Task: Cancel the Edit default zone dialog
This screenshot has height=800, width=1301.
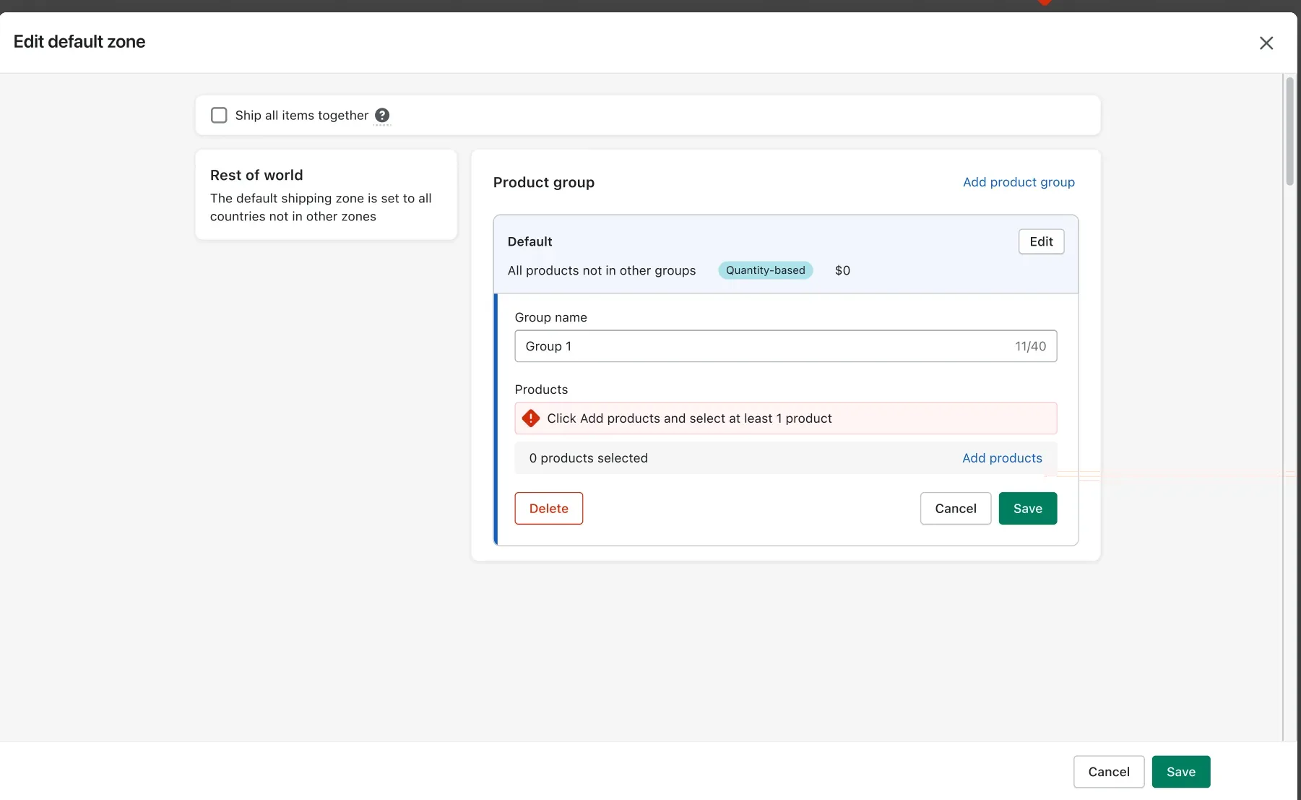Action: coord(1108,772)
